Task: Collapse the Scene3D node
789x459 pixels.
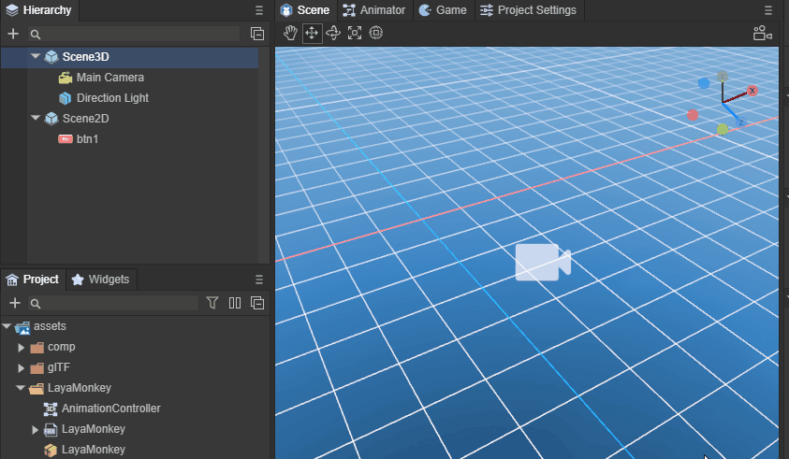Action: [x=36, y=57]
